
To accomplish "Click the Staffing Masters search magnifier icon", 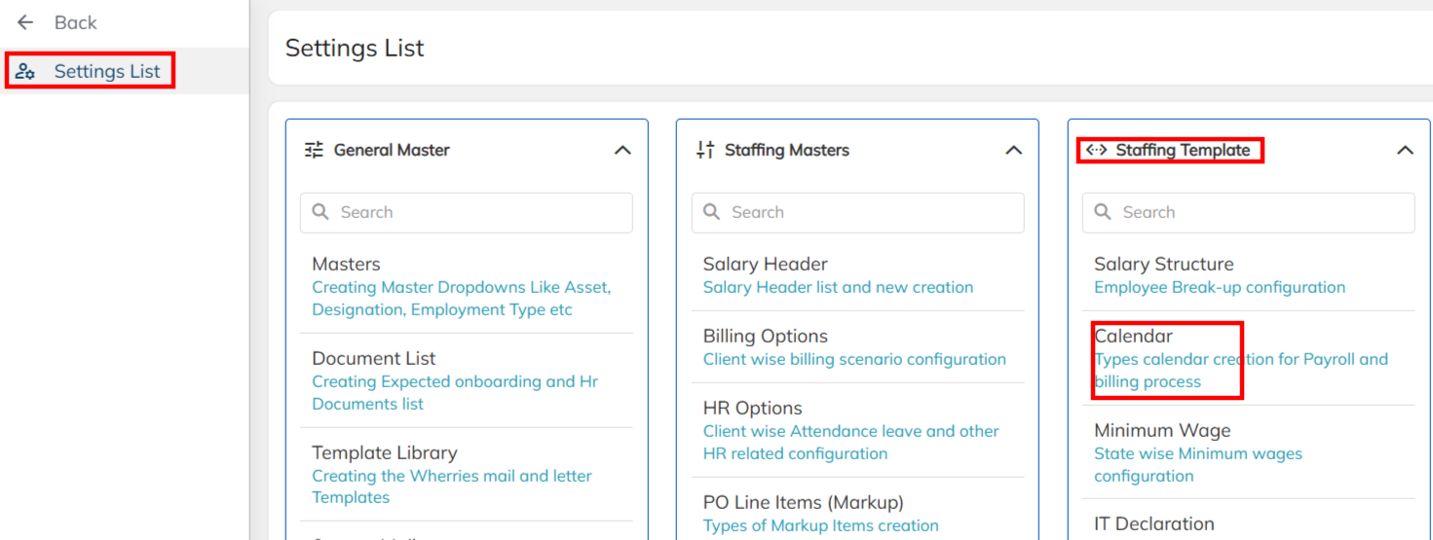I will coord(712,212).
